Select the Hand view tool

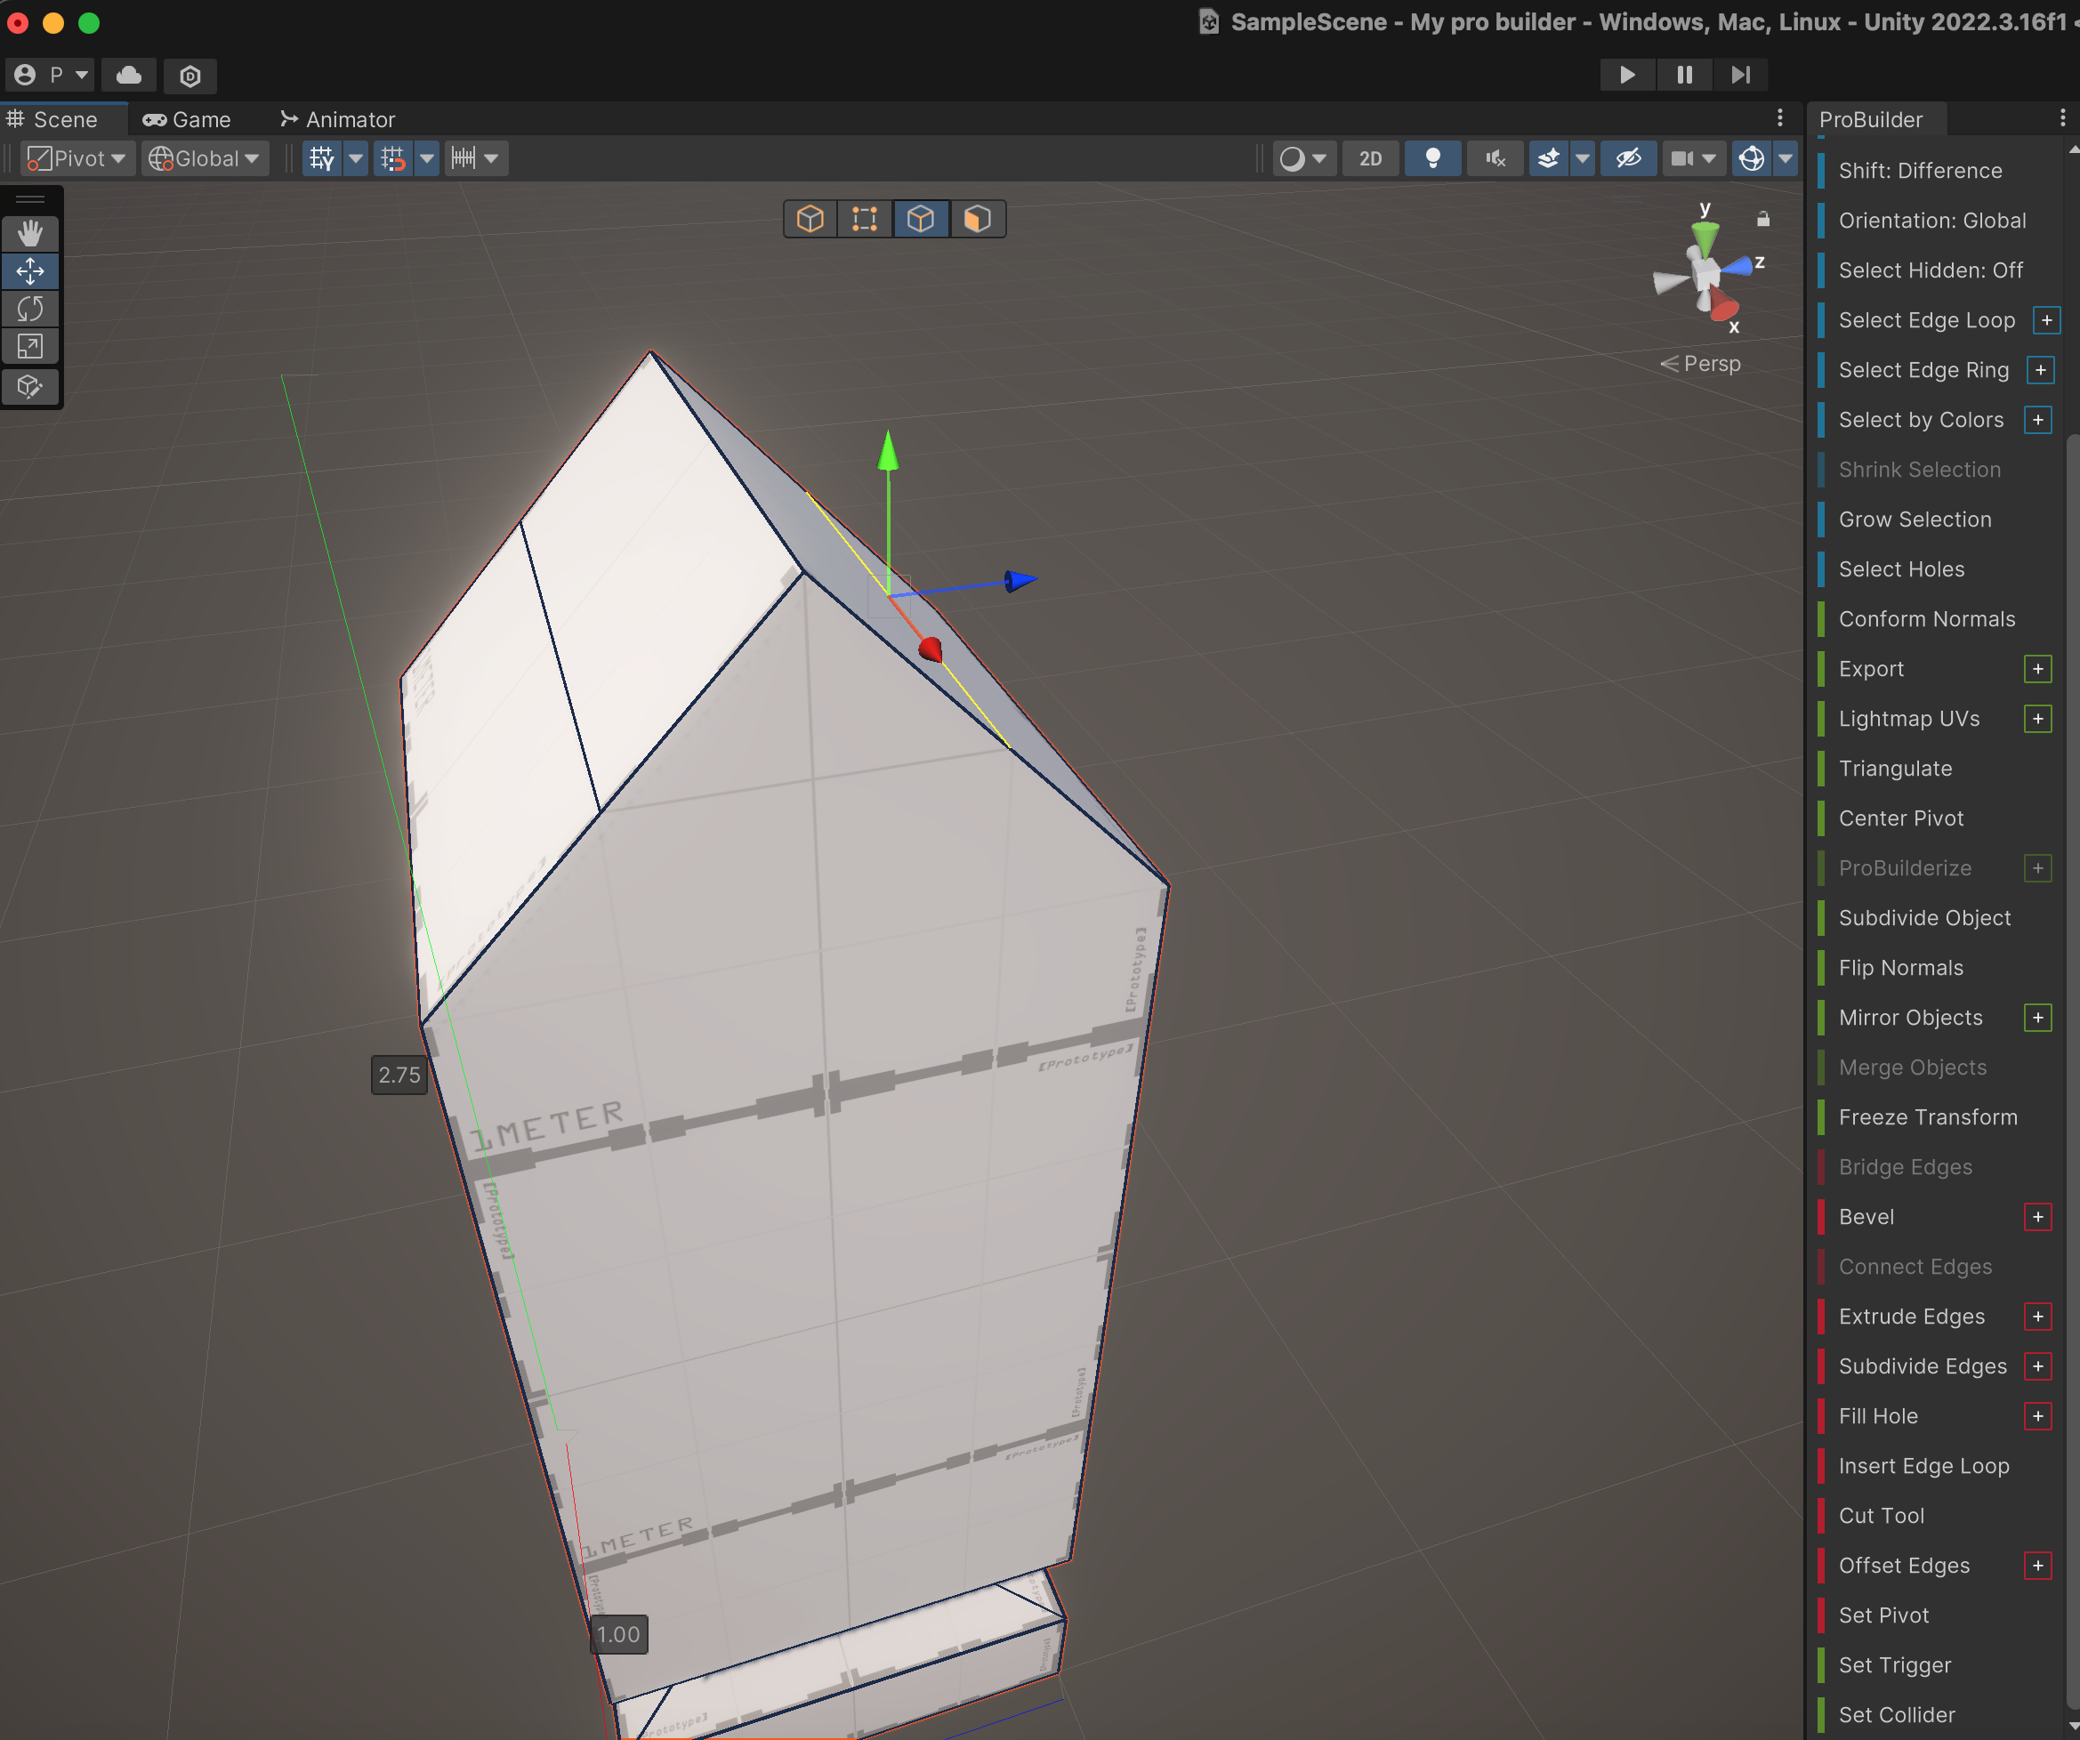tap(29, 233)
